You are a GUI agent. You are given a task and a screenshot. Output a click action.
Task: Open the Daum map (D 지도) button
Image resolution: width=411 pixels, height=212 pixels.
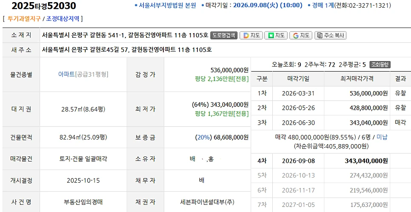click(x=251, y=36)
